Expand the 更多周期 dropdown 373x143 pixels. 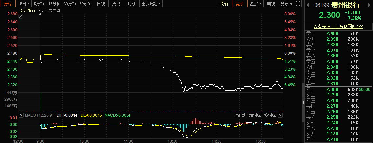click(x=151, y=4)
